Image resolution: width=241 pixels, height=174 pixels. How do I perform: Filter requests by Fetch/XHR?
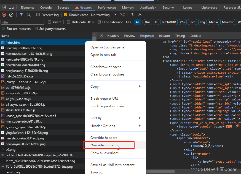tap(169, 22)
